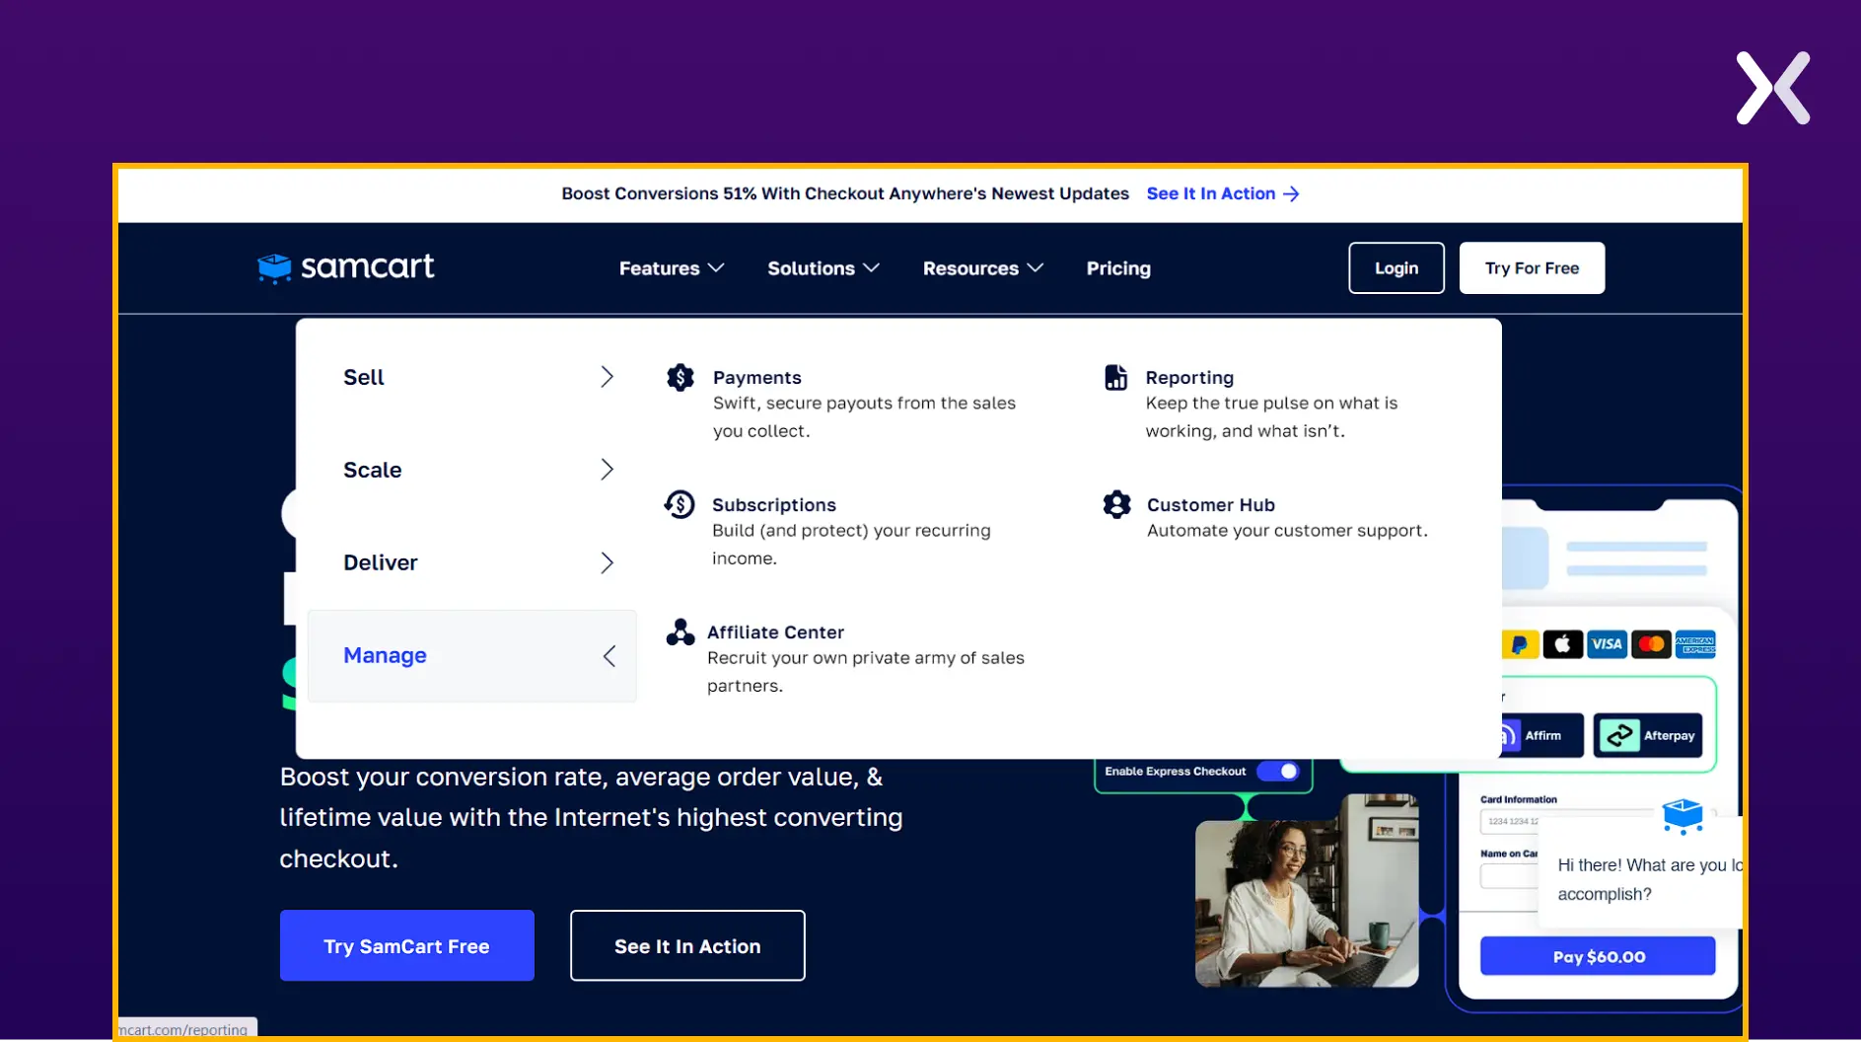This screenshot has height=1042, width=1861.
Task: Click the Reporting chart document icon
Action: click(1115, 377)
